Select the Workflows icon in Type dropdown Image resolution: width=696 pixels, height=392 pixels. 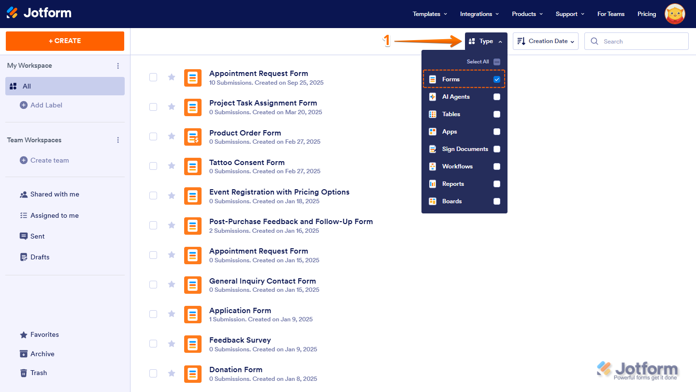coord(432,166)
